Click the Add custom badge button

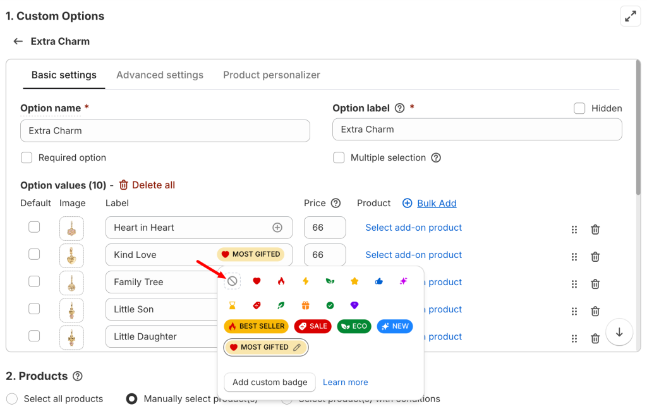coord(270,382)
